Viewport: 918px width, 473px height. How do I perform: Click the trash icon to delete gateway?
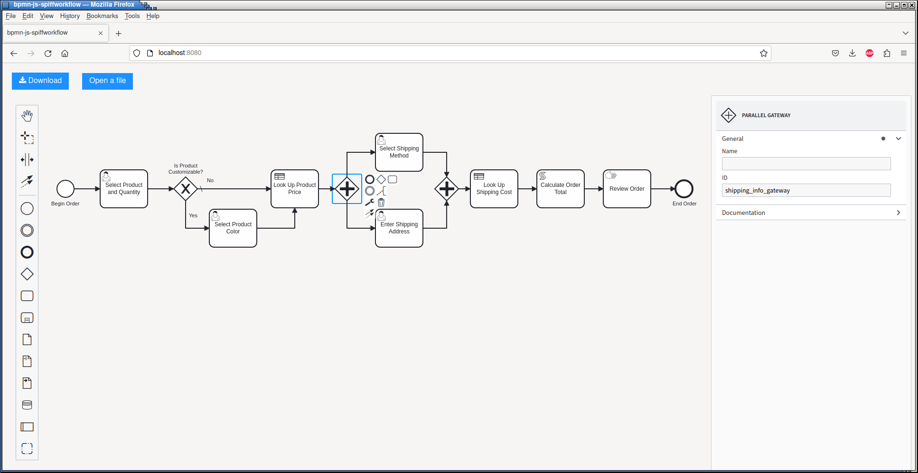(381, 203)
